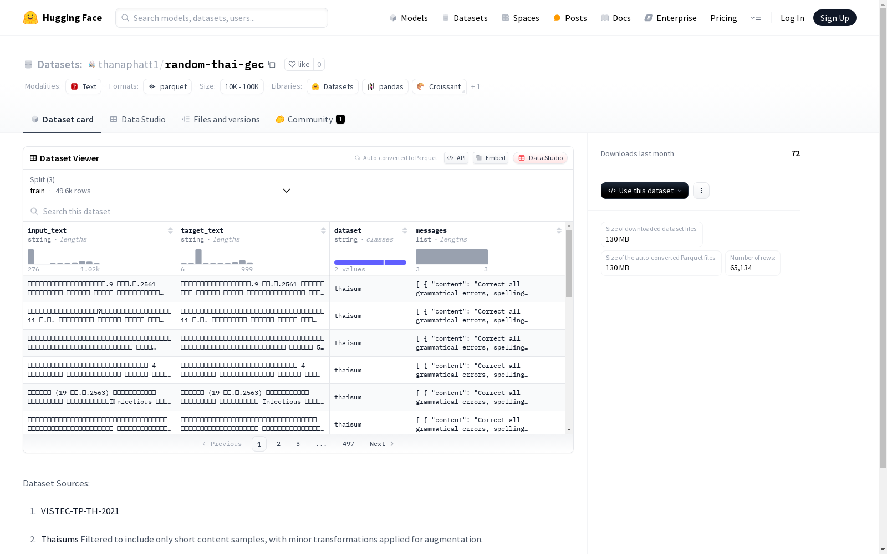Copy dataset name with the clipboard icon

click(272, 64)
